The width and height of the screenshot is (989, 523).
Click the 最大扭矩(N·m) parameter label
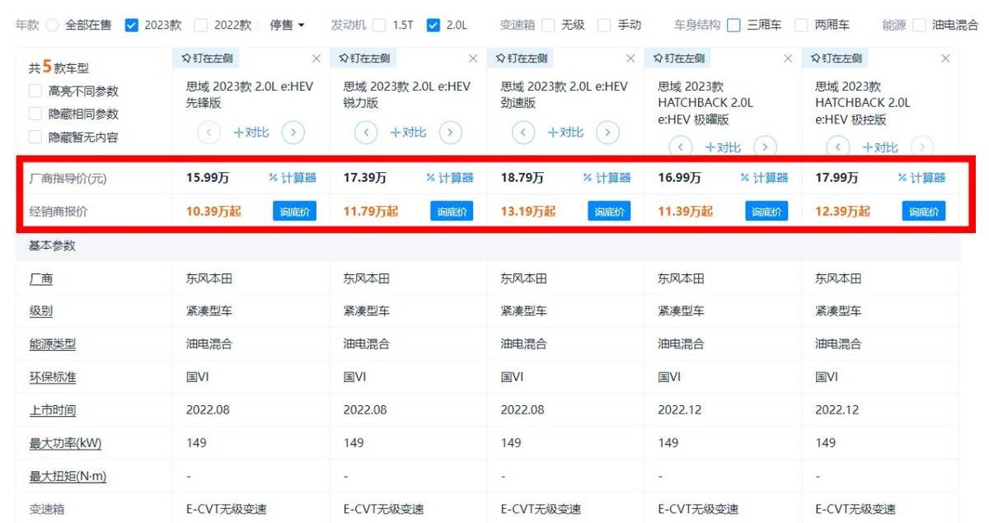(x=68, y=476)
